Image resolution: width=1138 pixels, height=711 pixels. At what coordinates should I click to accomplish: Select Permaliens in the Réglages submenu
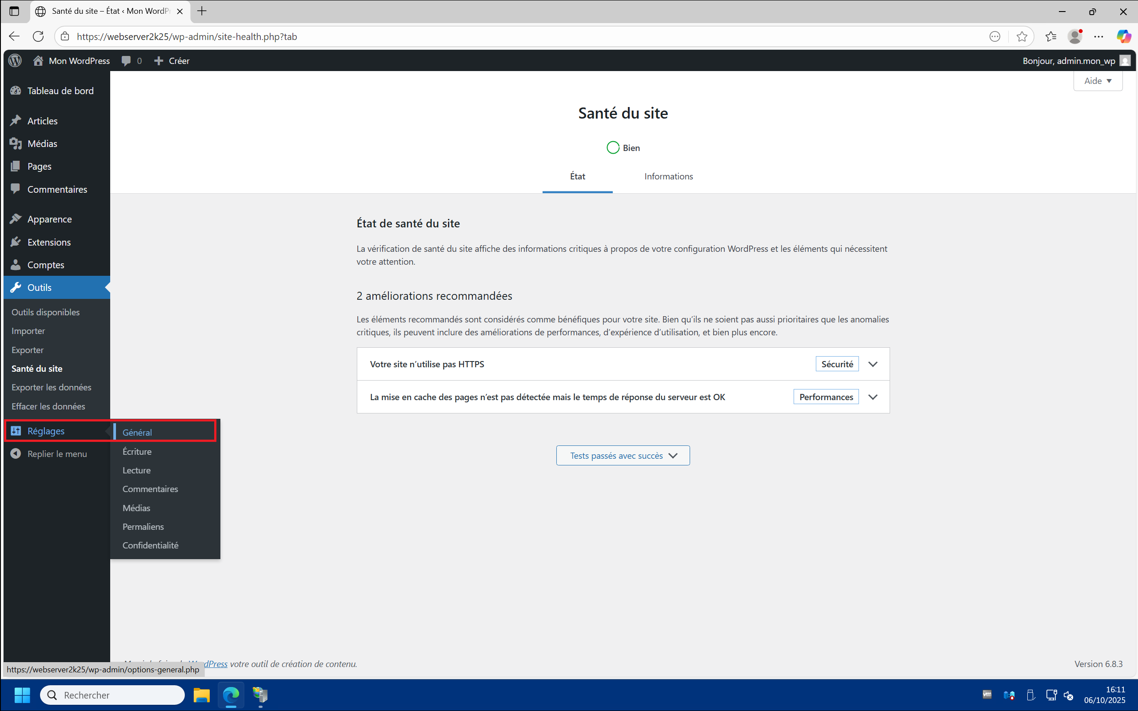(143, 527)
